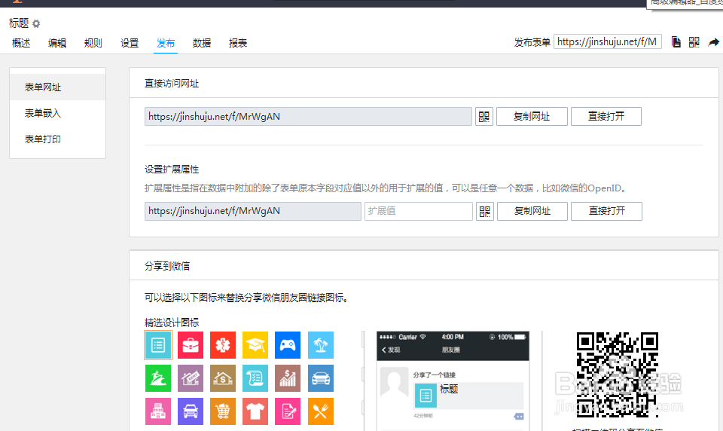Viewport: 723px width, 431px height.
Task: Pick the pink document signing icon
Action: tap(288, 411)
